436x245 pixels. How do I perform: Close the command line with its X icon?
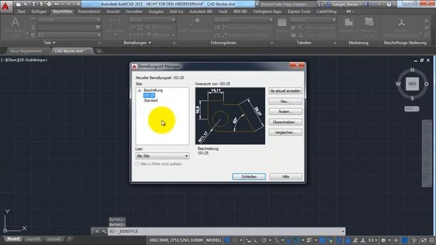click(x=97, y=231)
